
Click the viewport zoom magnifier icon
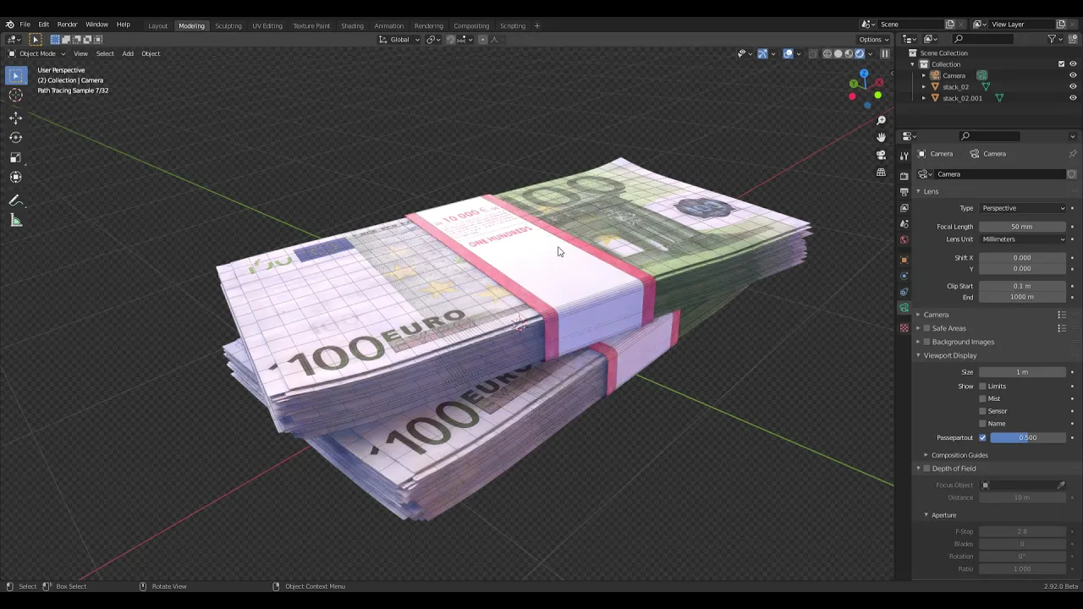pyautogui.click(x=881, y=120)
